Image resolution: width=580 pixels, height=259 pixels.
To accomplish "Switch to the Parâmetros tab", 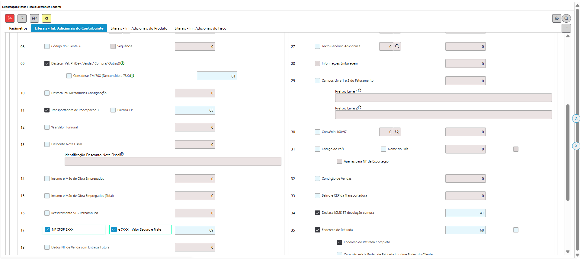I will (18, 28).
